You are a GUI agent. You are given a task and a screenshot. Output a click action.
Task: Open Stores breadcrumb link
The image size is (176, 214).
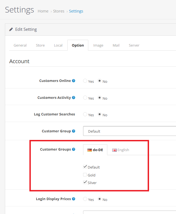[59, 11]
